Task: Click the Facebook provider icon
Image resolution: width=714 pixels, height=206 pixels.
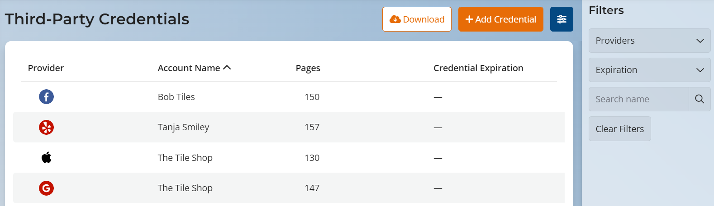Action: [x=46, y=97]
